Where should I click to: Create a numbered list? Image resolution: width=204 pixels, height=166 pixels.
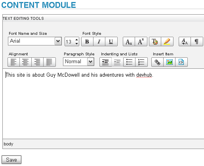141,62
